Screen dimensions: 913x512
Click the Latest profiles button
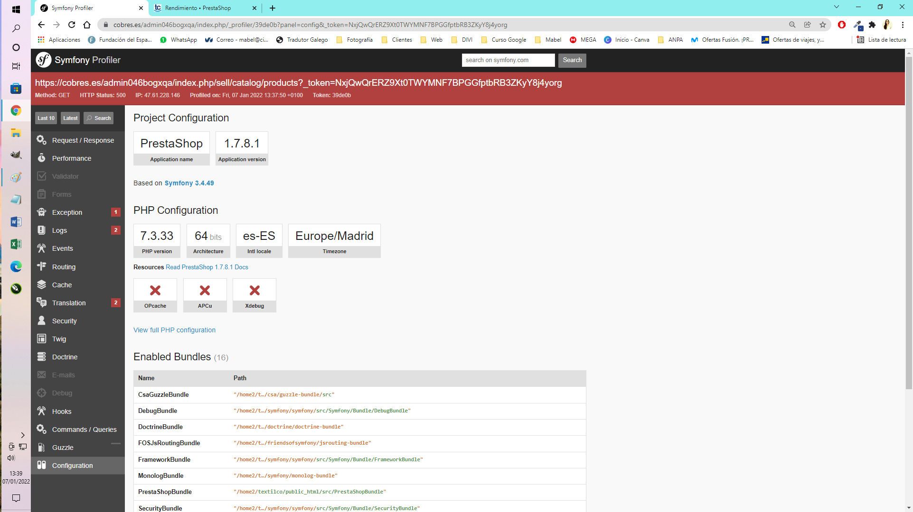tap(70, 118)
